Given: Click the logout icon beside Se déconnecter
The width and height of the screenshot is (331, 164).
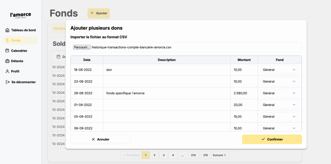Looking at the screenshot, I should [x=8, y=82].
